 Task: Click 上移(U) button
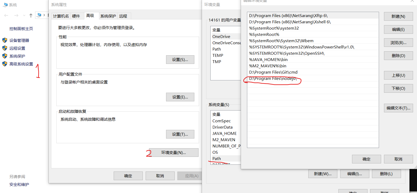pyautogui.click(x=398, y=75)
